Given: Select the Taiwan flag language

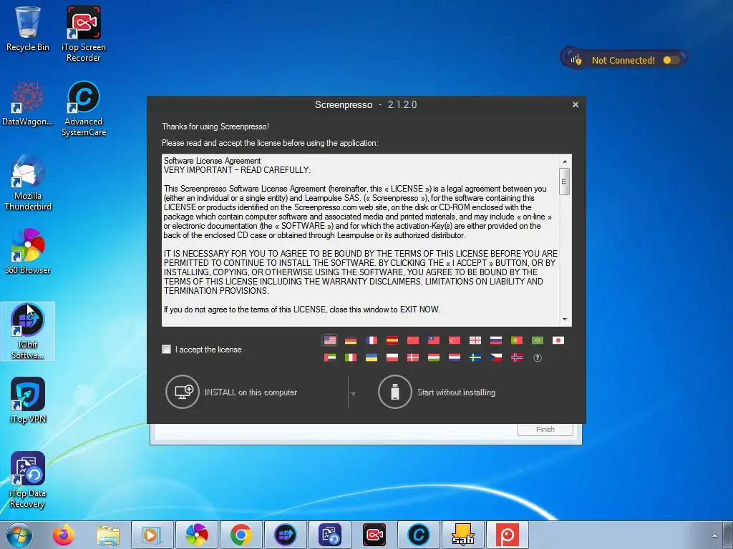Looking at the screenshot, I should pos(434,340).
